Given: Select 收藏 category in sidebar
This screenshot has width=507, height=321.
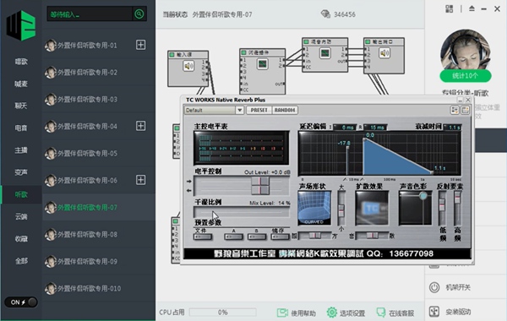Looking at the screenshot, I should [x=21, y=239].
